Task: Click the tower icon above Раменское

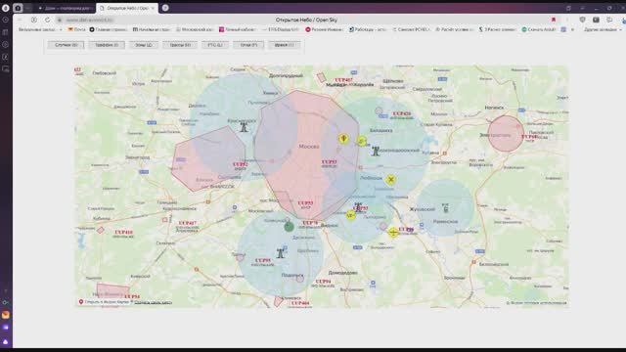Action: [x=446, y=207]
